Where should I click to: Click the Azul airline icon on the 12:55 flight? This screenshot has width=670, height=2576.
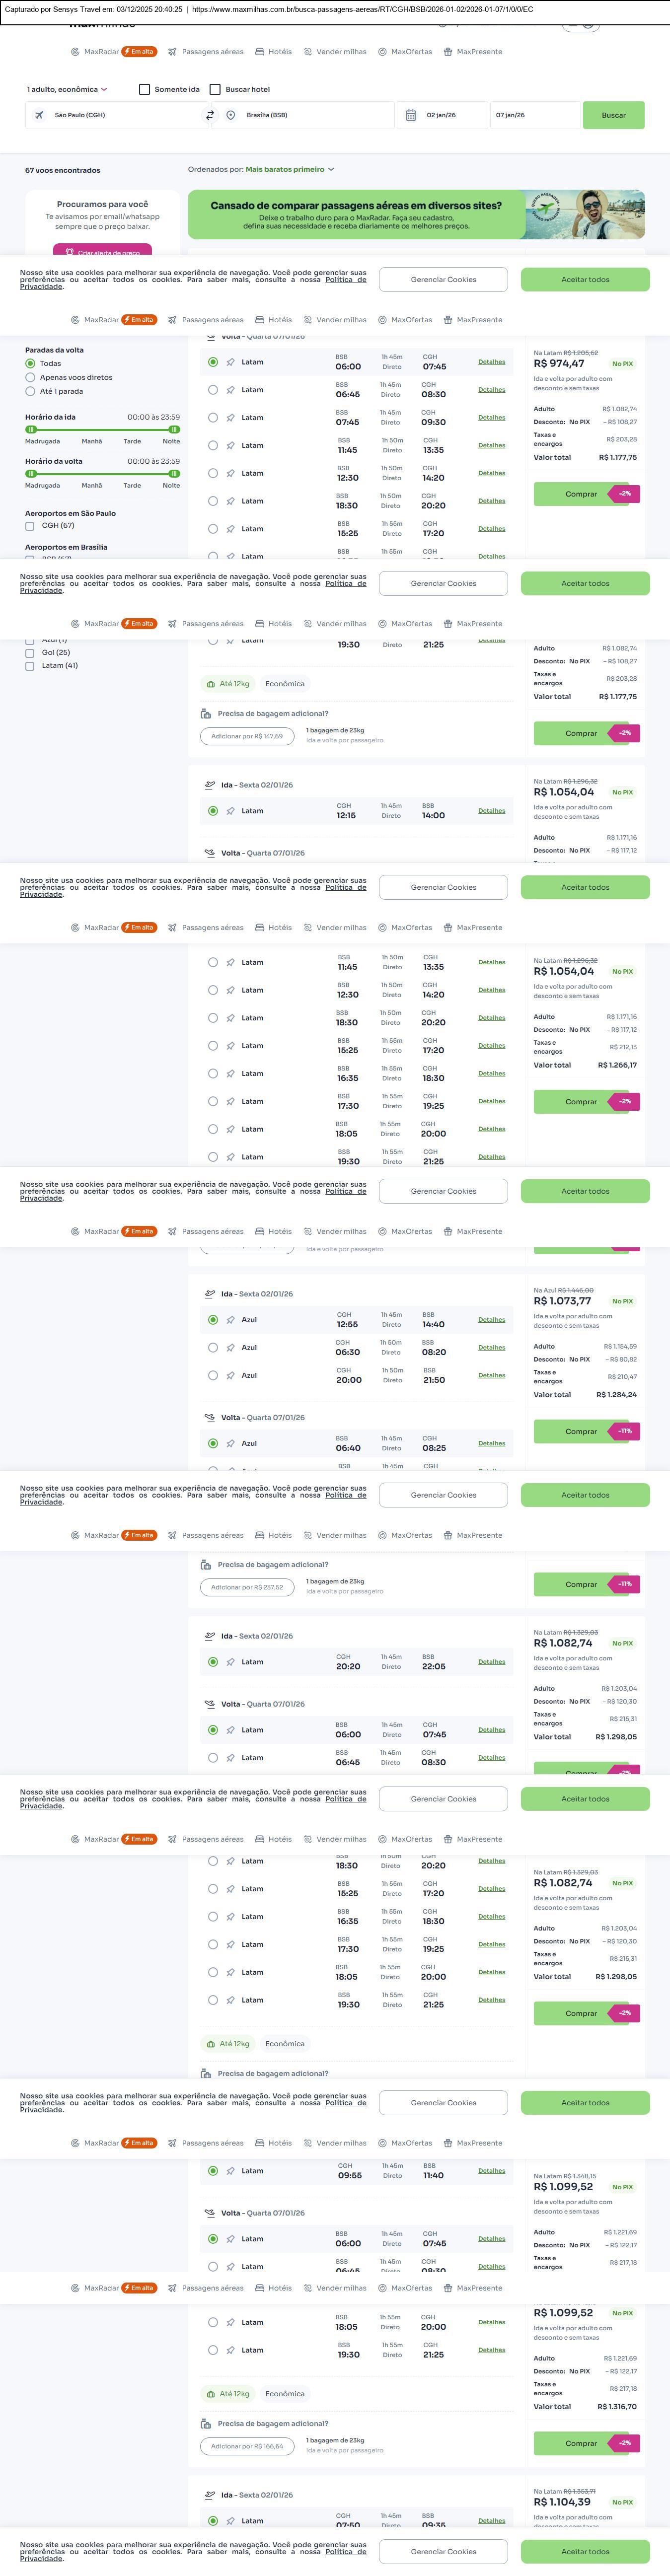pos(231,1320)
